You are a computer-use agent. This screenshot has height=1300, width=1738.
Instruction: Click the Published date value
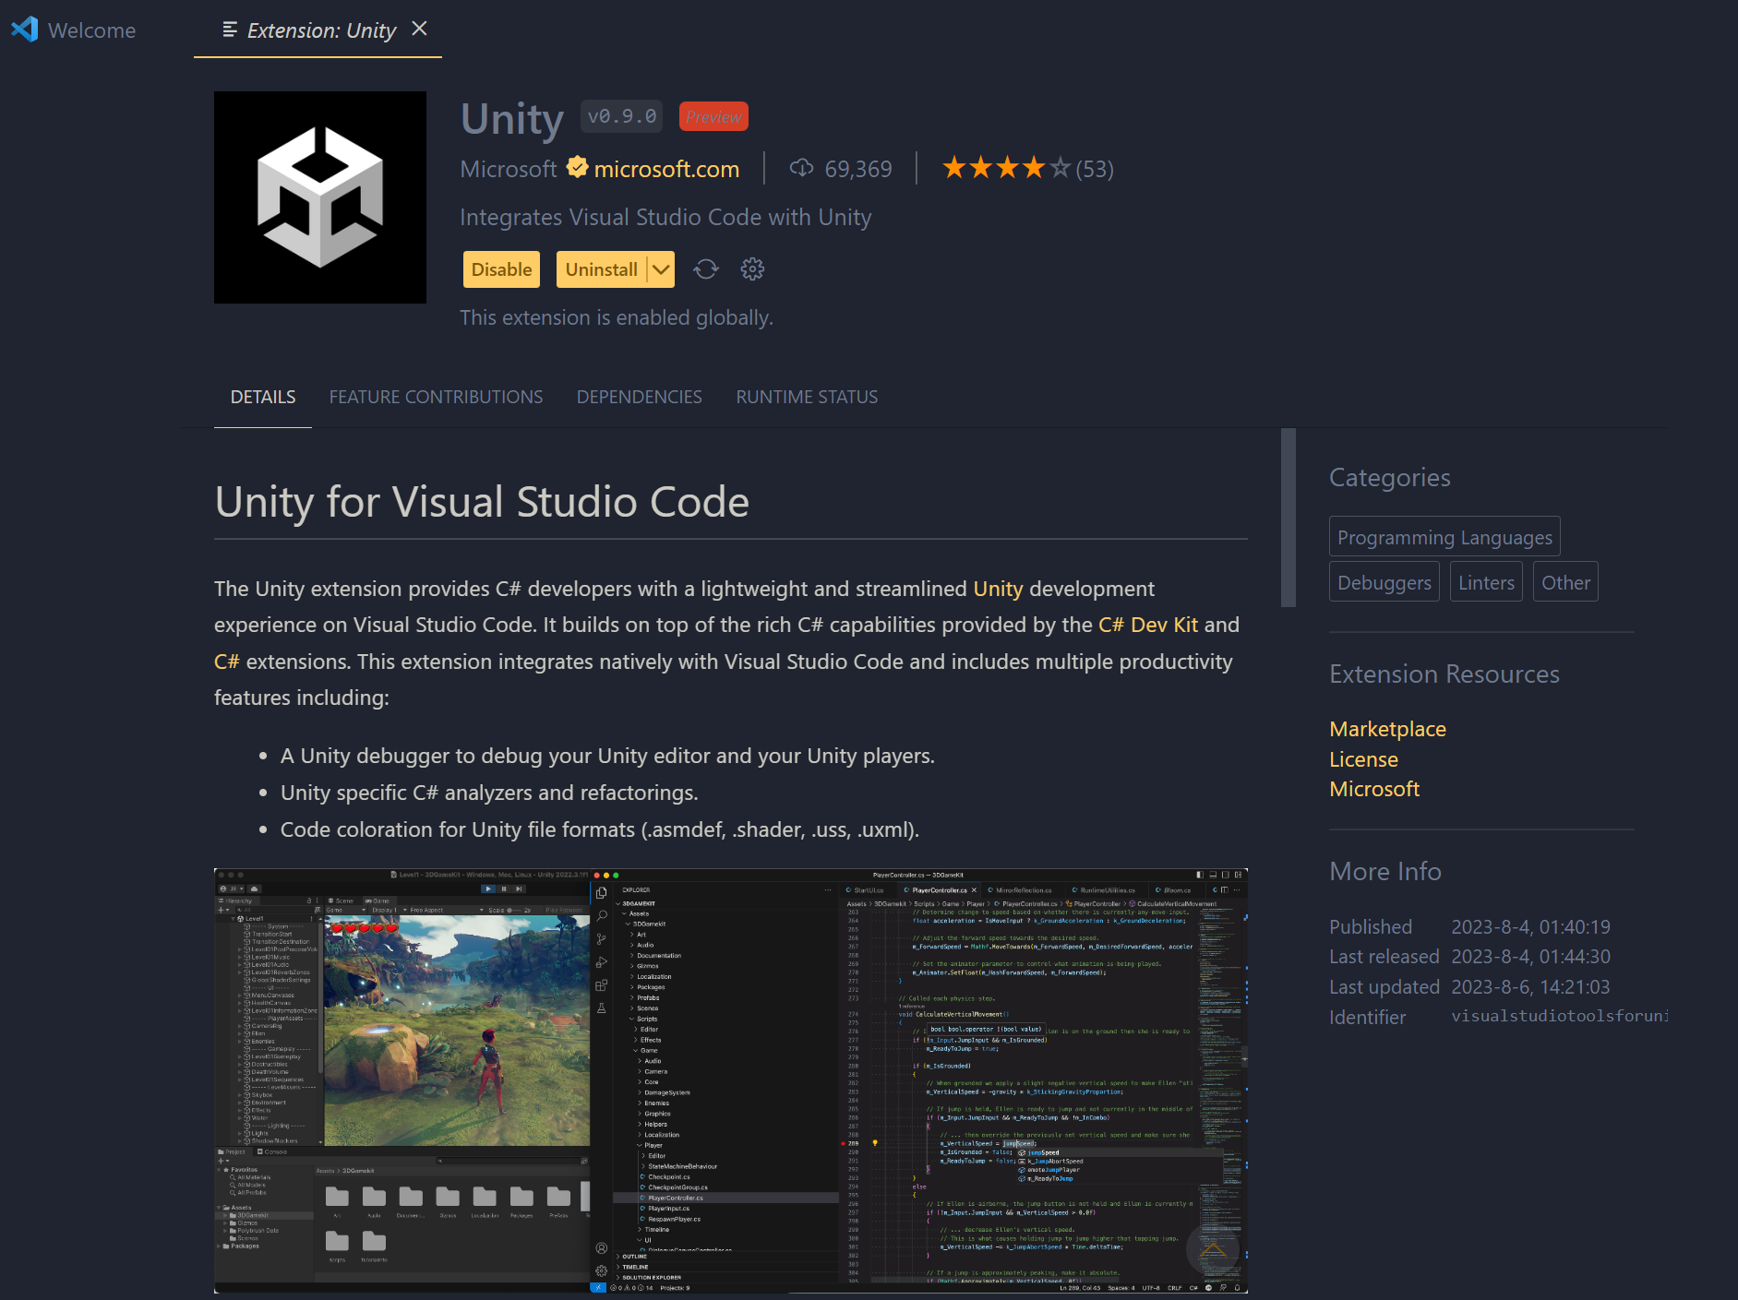pyautogui.click(x=1530, y=926)
